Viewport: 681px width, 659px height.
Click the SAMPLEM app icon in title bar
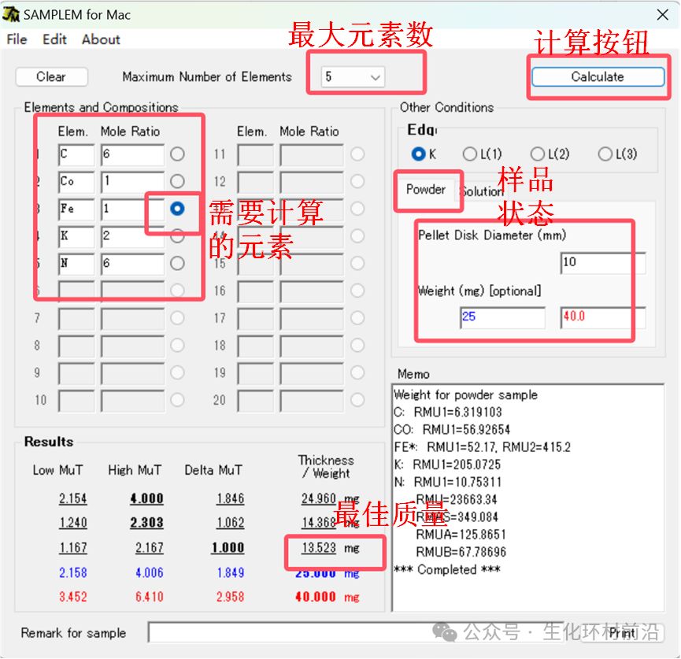pyautogui.click(x=11, y=14)
